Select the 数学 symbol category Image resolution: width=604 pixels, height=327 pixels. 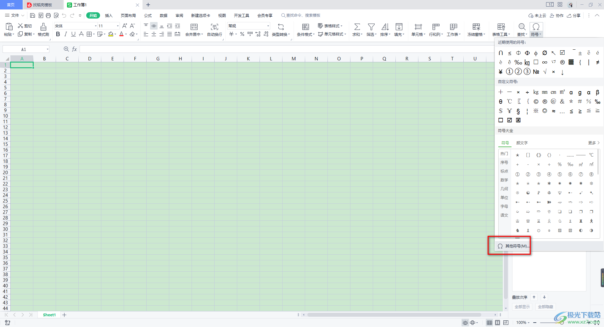tap(504, 180)
